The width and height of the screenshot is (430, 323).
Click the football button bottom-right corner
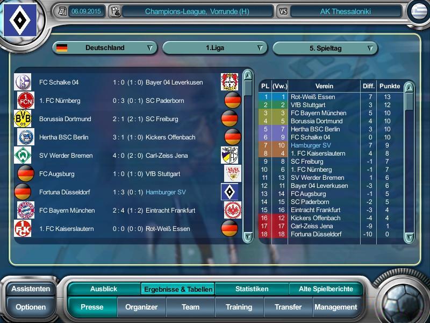403,301
